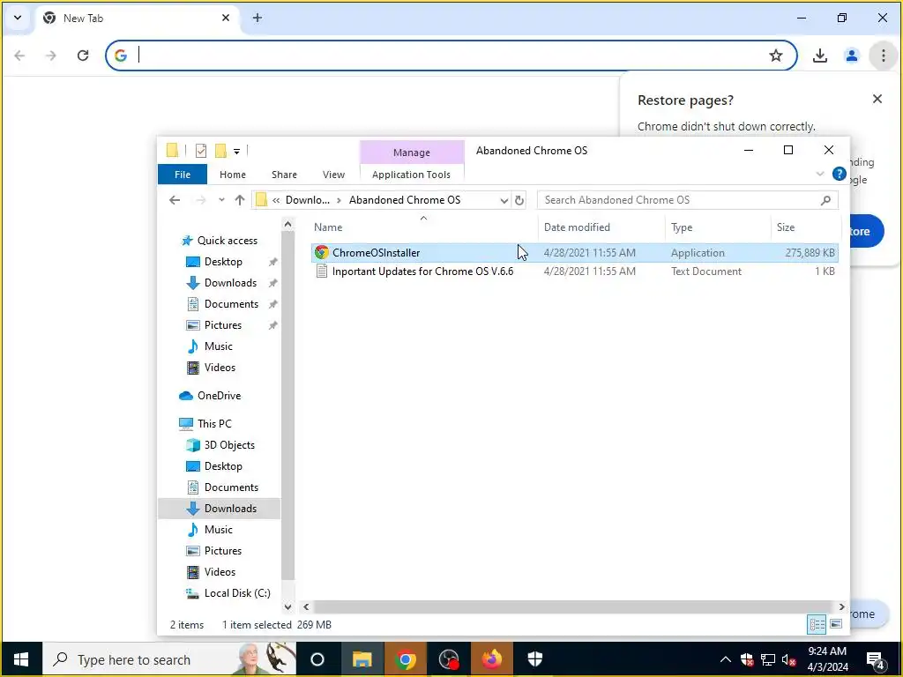Open Chrome's tab search dropdown arrow
The width and height of the screenshot is (903, 677).
[18, 18]
